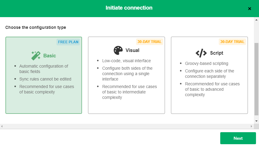This screenshot has width=259, height=146.
Task: Click the vertical scrollbar up arrow
Action: tap(256, 20)
